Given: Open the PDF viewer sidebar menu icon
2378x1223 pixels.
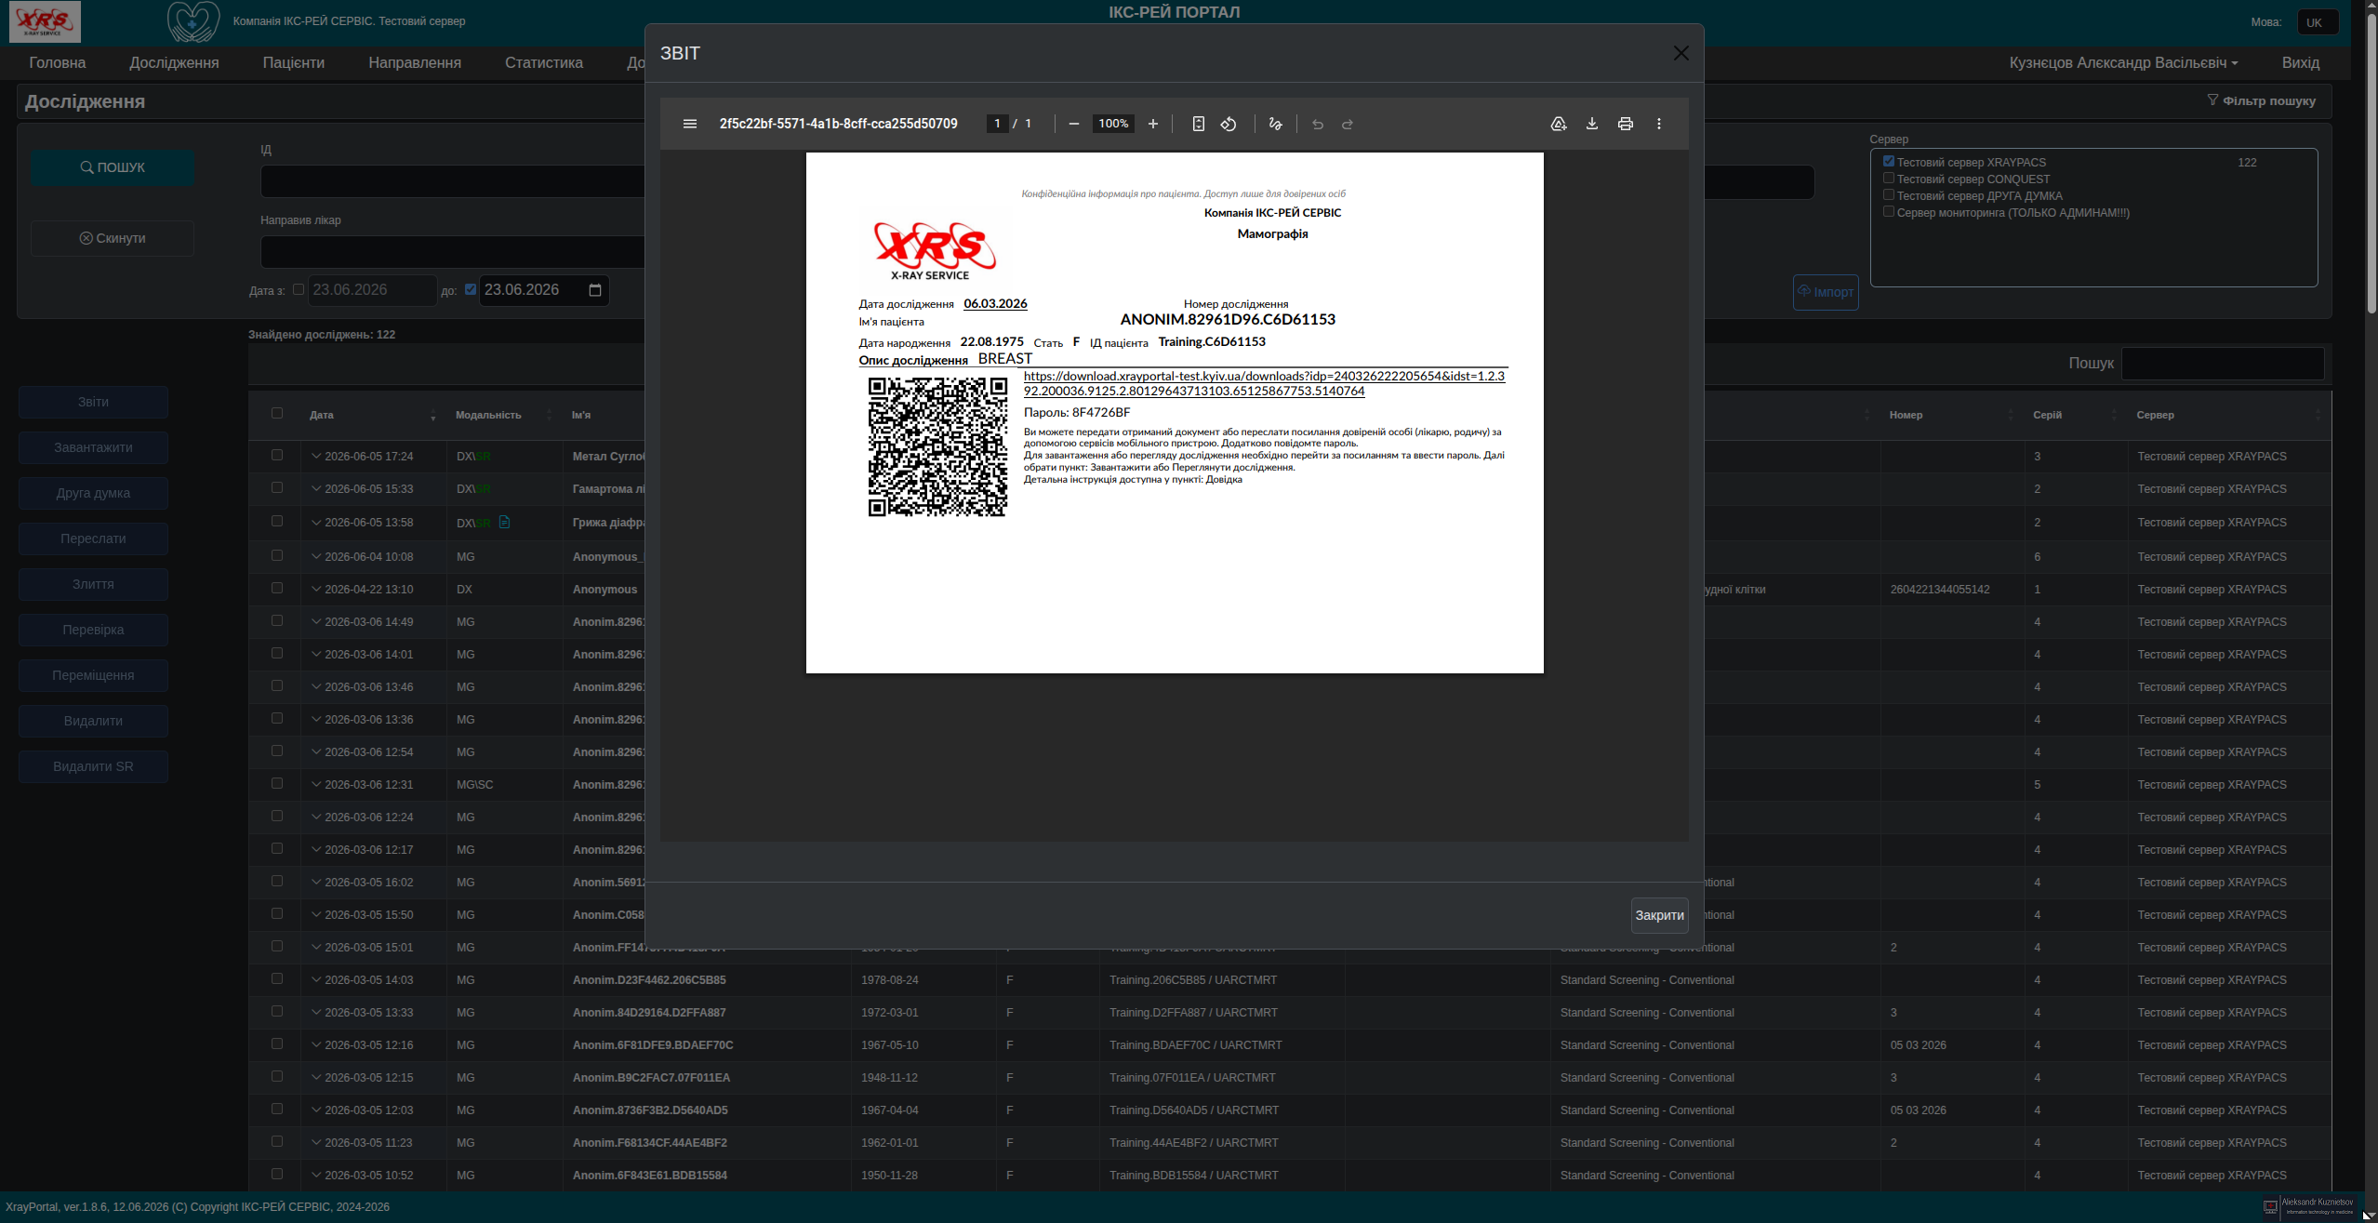Looking at the screenshot, I should tap(690, 124).
